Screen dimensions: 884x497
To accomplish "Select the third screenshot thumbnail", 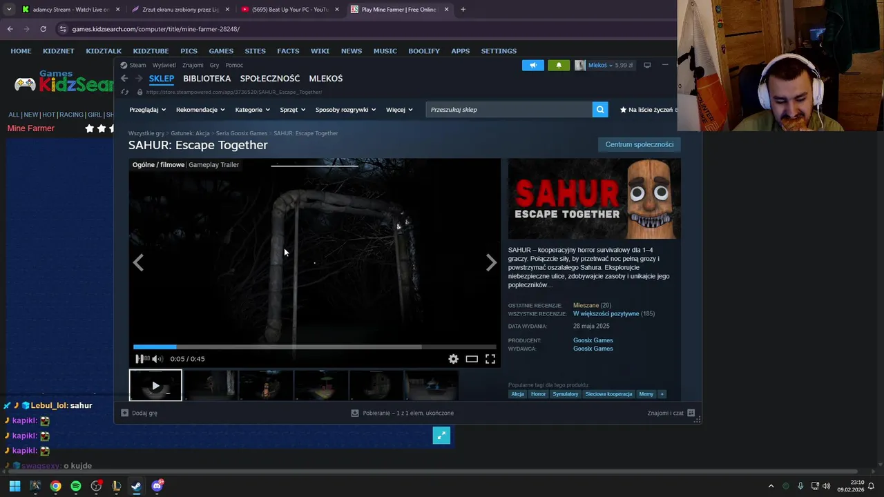I will [266, 385].
